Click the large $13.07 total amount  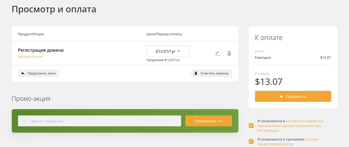pyautogui.click(x=269, y=82)
